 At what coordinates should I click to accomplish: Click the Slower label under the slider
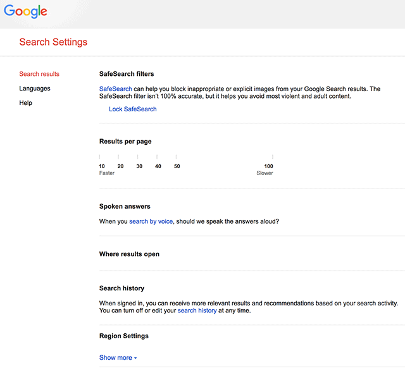(x=265, y=173)
